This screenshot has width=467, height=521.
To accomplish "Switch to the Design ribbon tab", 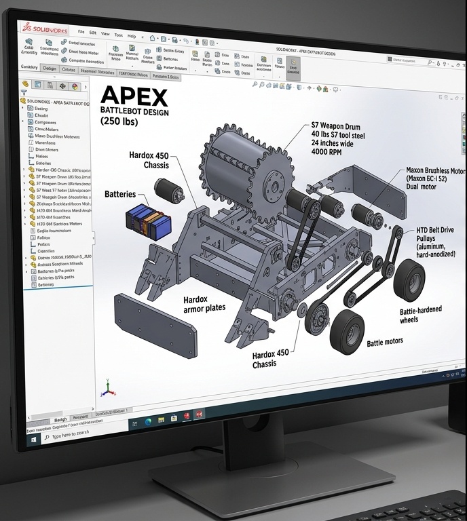I will coord(50,69).
